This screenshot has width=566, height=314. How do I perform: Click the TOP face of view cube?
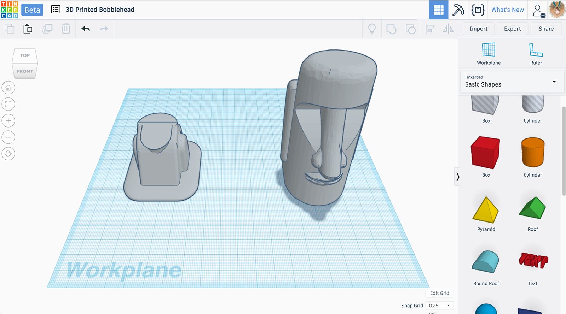tap(25, 55)
